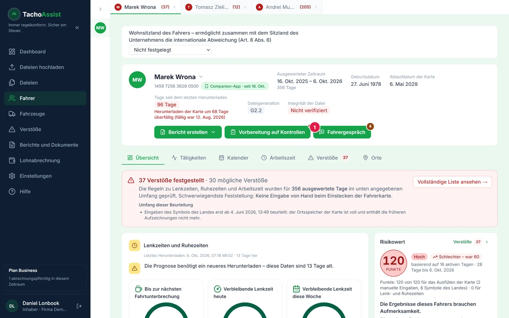
Task: Open Verstöße in the sidebar
Action: pyautogui.click(x=45, y=129)
